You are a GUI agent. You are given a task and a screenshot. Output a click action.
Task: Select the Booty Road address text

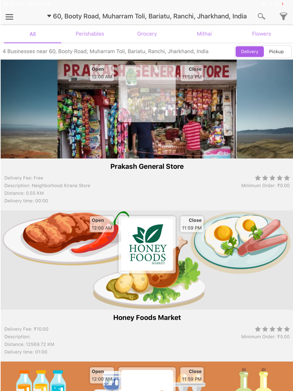coord(150,16)
